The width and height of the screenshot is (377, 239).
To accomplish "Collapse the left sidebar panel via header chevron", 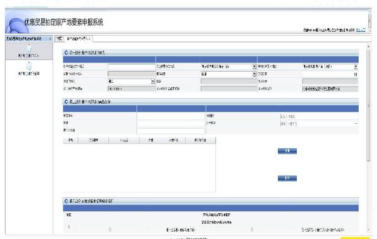I will [x=50, y=39].
